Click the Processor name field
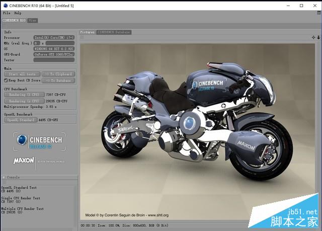Image resolution: width=322 pixels, height=231 pixels. [54, 38]
